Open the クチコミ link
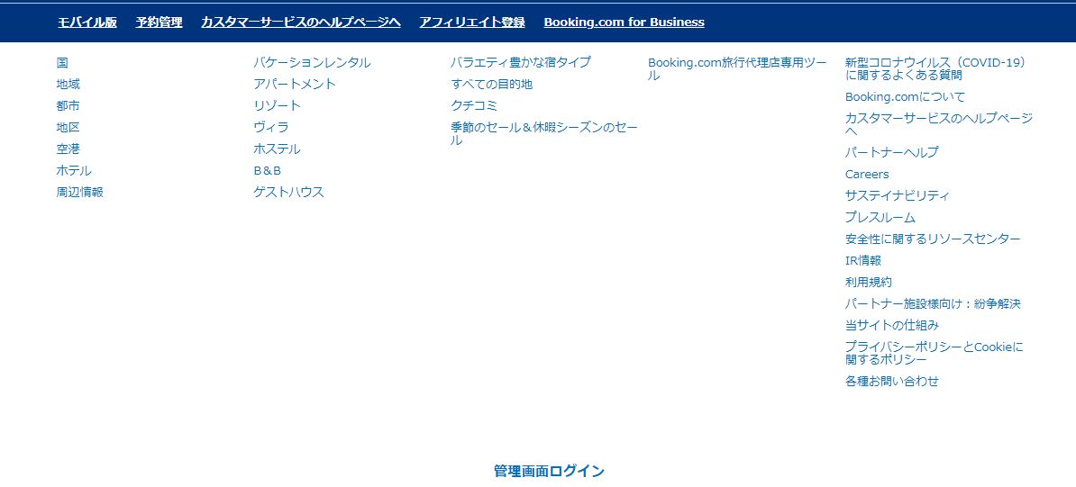 point(473,105)
